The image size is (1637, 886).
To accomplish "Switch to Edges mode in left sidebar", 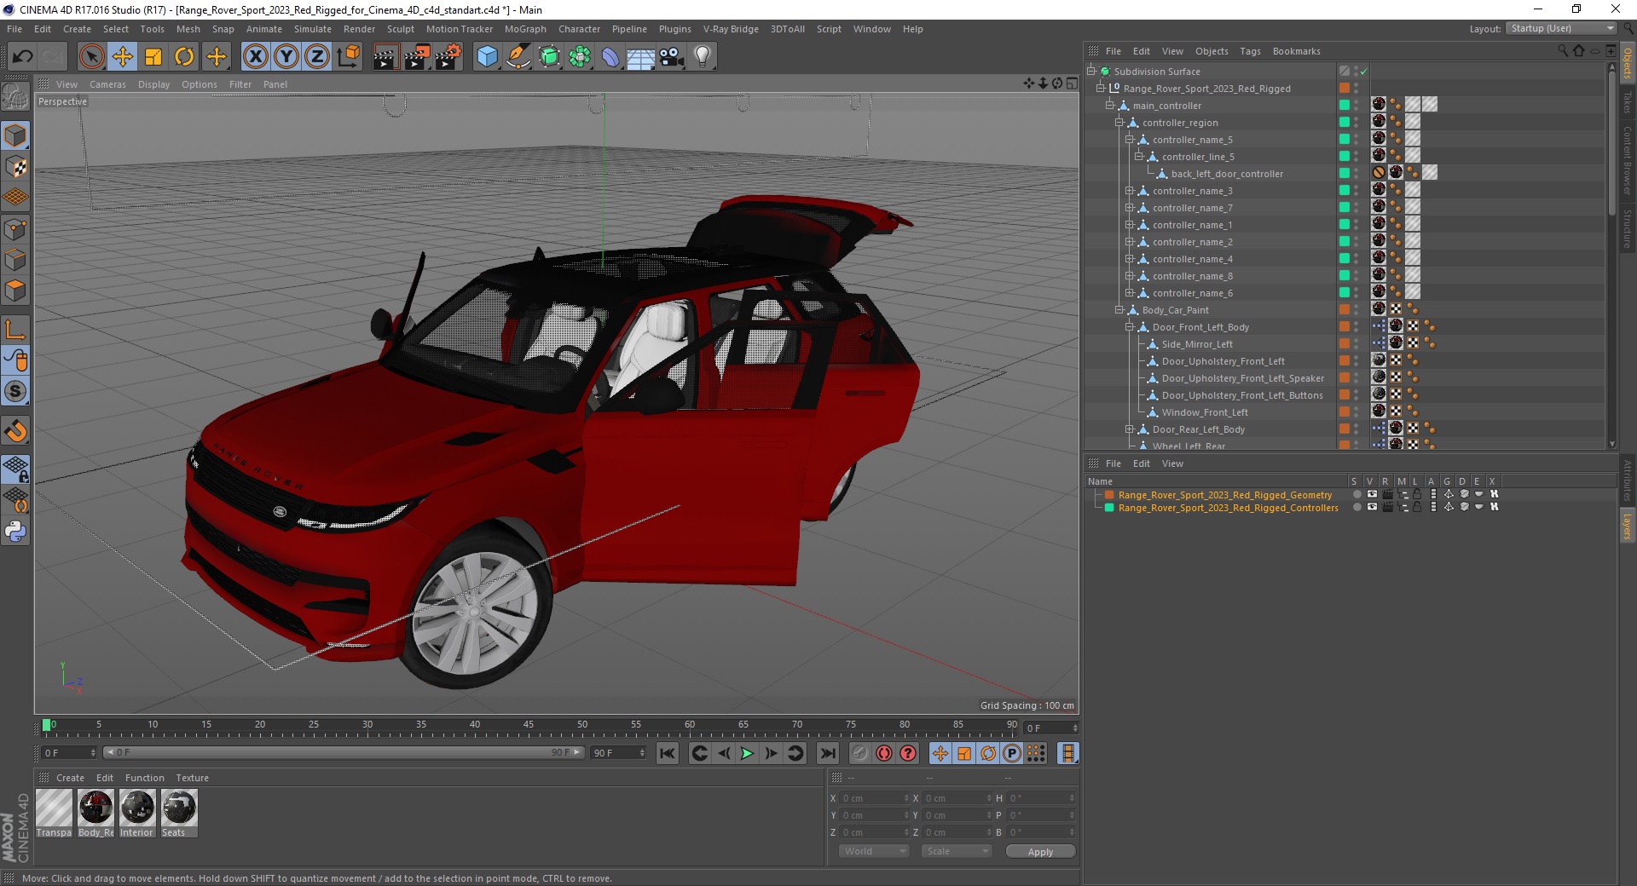I will pos(15,260).
